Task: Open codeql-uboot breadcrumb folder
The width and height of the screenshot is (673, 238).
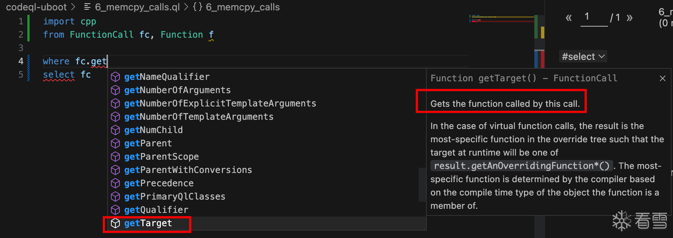Action: (36, 7)
